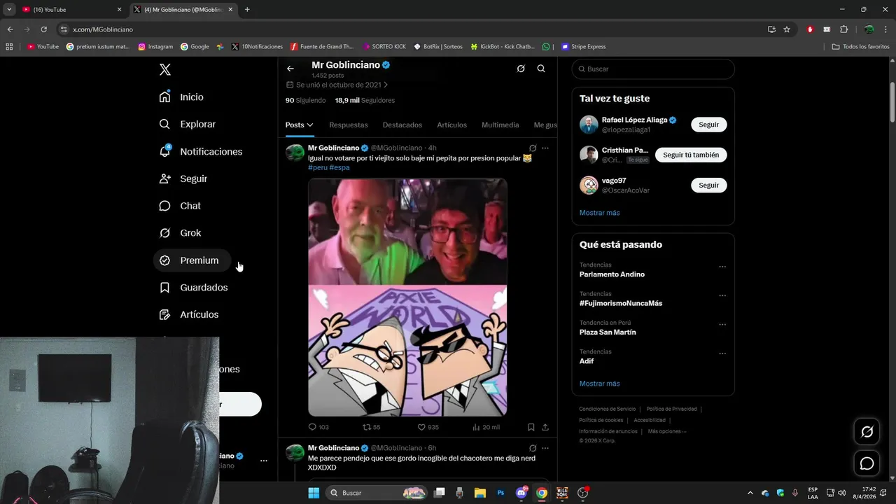The image size is (896, 504).
Task: Reply to the post with 103 replies
Action: pos(318,427)
